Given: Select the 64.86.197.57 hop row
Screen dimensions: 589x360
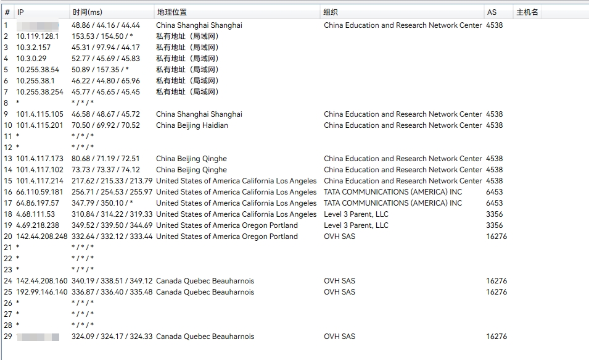Looking at the screenshot, I should tap(38, 203).
